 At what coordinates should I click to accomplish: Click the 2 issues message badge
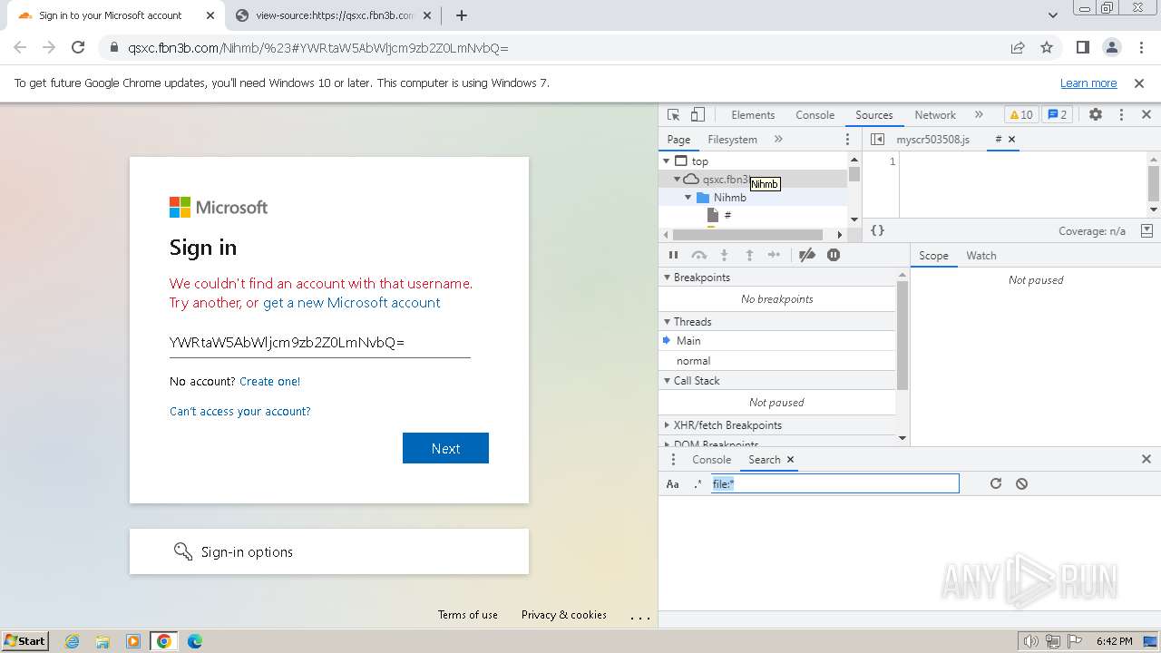[1057, 115]
